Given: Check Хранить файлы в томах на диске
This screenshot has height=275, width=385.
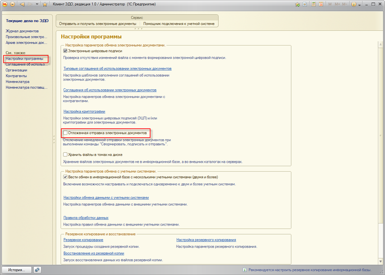Looking at the screenshot, I should click(65, 155).
